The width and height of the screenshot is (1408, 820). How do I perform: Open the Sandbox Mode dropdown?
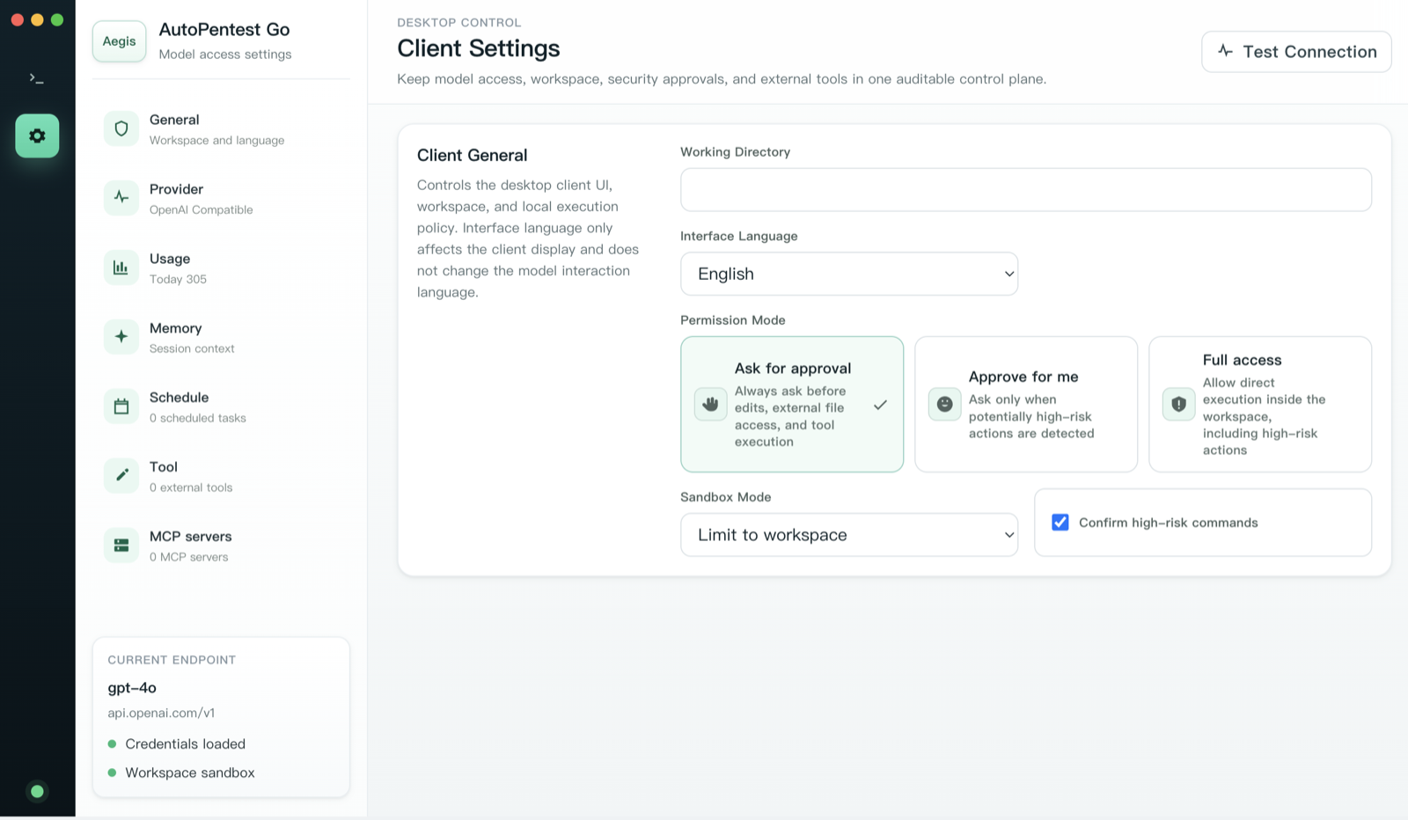(x=849, y=535)
